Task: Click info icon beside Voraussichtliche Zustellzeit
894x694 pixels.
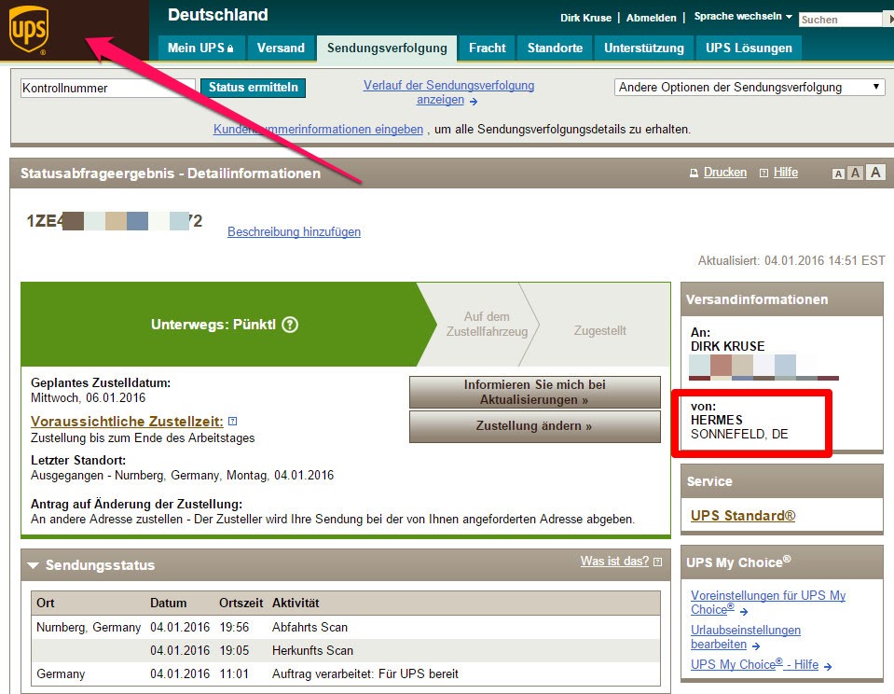Action: click(x=233, y=422)
